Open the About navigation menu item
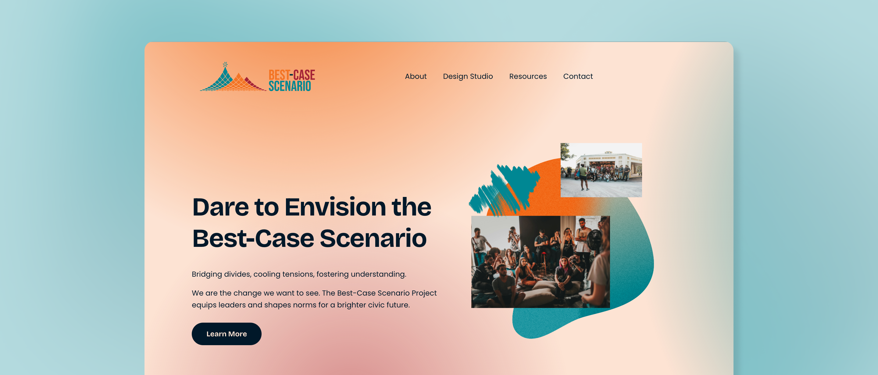878x375 pixels. tap(417, 77)
